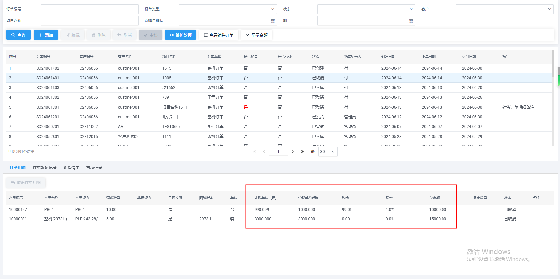Click untaxed price 990.099 cell
This screenshot has width=560, height=279.
pyautogui.click(x=262, y=210)
